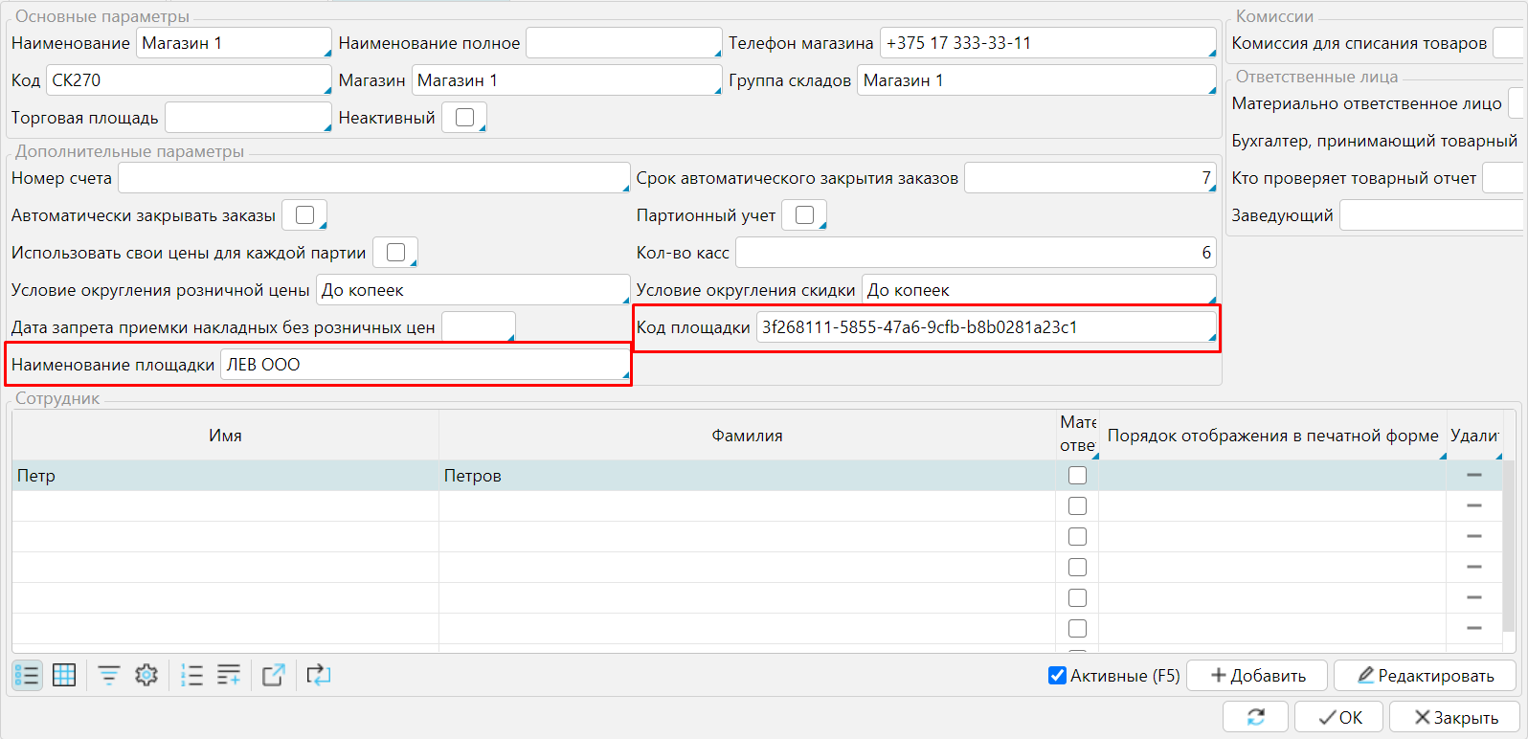Image resolution: width=1528 pixels, height=739 pixels.
Task: Click the open in external window icon
Action: [274, 675]
